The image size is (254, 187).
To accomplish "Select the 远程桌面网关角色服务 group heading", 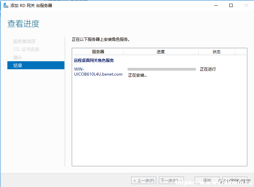I will [x=94, y=61].
